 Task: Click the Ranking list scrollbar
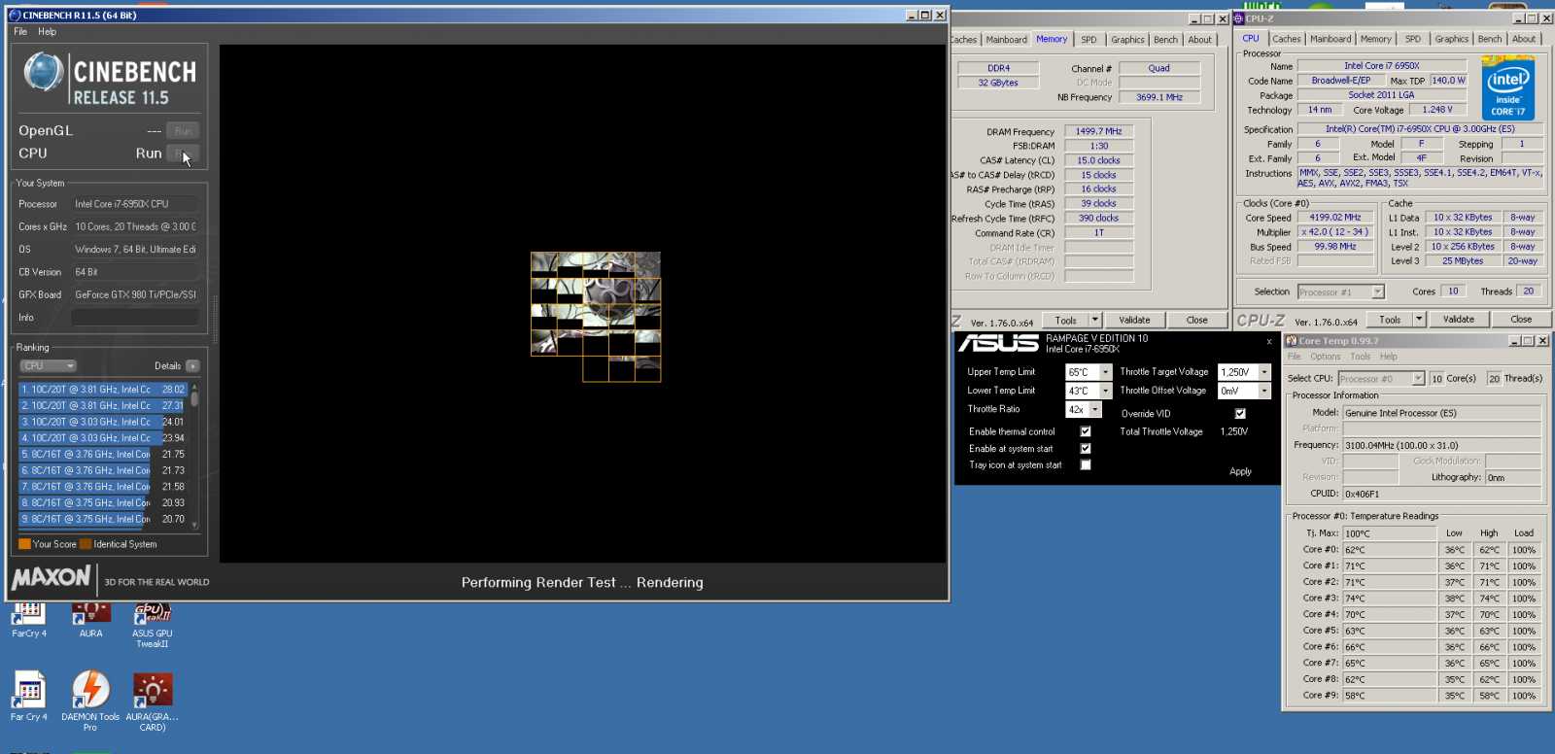[194, 455]
